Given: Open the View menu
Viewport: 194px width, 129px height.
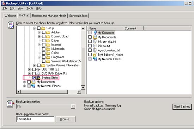Looking at the screenshot, I should [20, 8].
